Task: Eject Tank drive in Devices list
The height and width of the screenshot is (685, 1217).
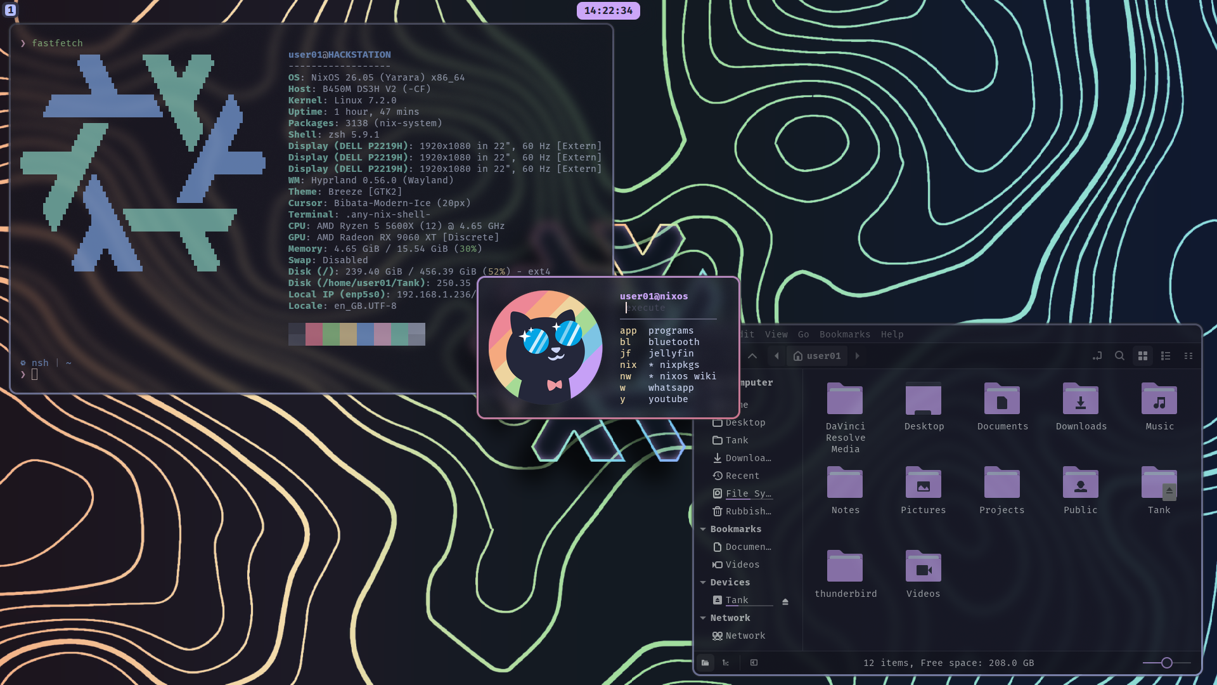Action: pos(785,601)
